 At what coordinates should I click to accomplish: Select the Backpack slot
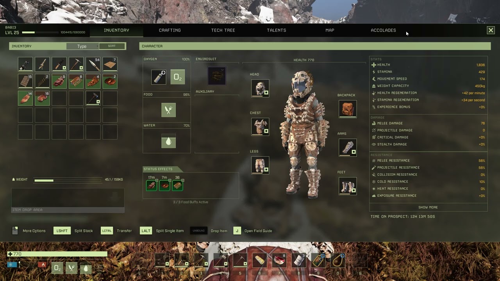(x=348, y=109)
